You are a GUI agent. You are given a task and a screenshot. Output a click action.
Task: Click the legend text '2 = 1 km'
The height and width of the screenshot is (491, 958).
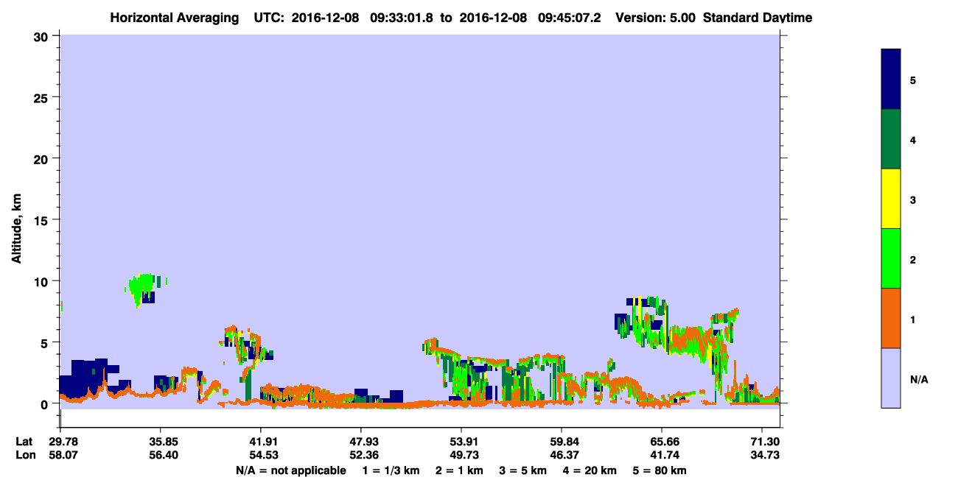(x=460, y=470)
